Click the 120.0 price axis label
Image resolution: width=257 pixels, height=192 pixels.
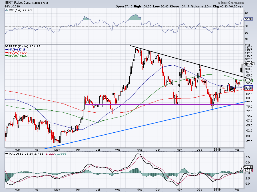[249, 45]
